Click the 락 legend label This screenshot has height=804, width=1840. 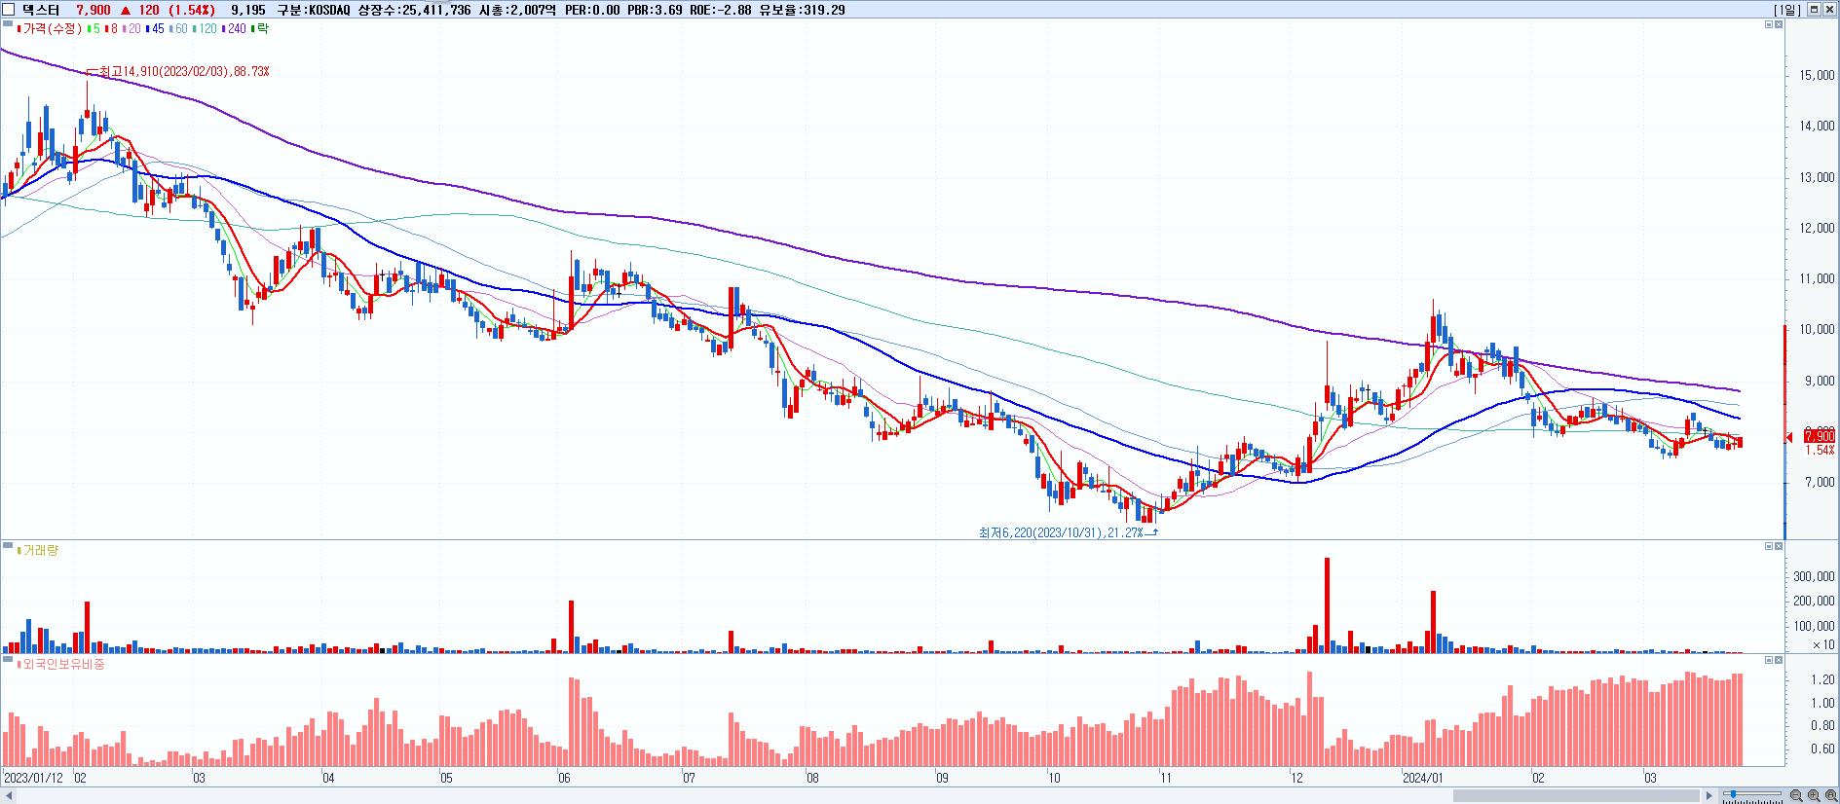(x=260, y=29)
